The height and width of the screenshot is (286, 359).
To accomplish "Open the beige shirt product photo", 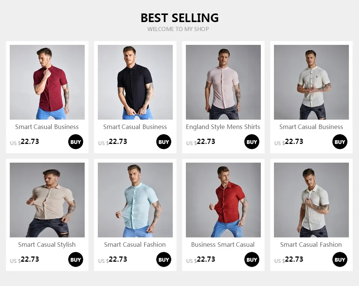I will coord(47,200).
